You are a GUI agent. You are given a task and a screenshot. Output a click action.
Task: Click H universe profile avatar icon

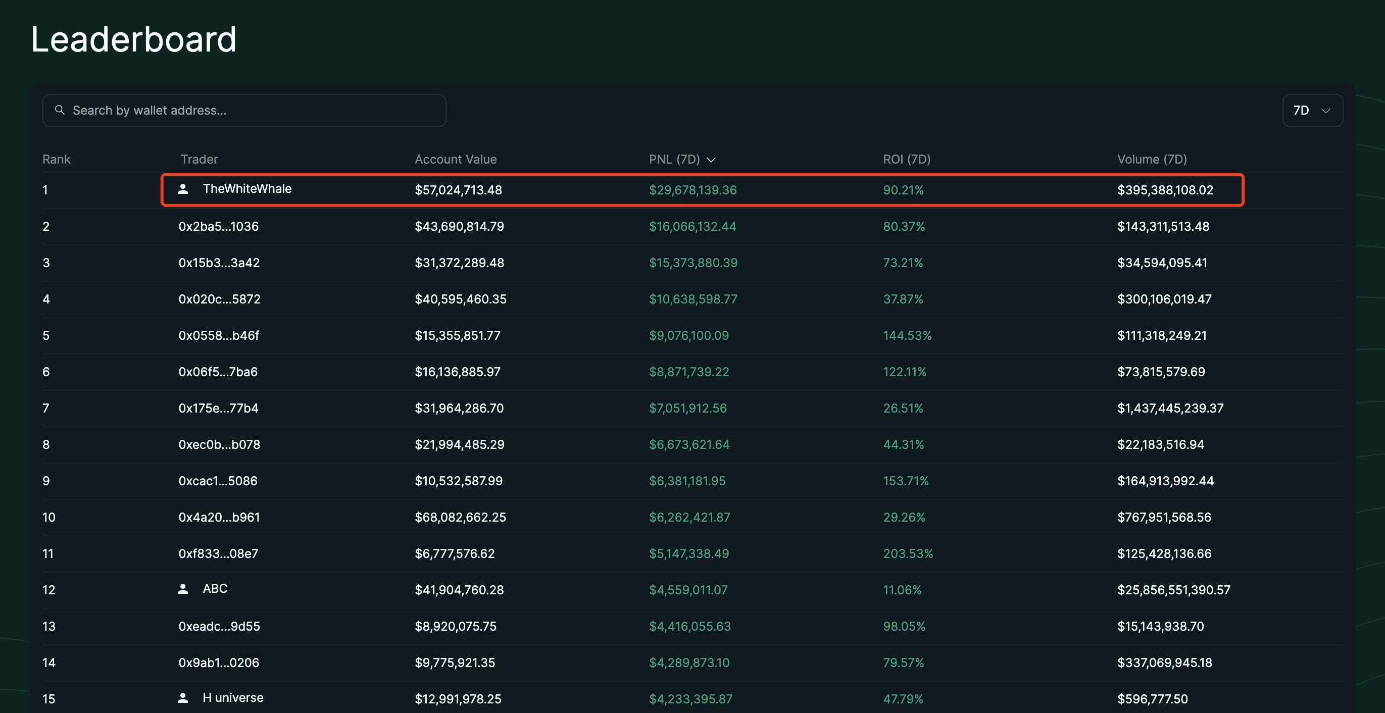183,698
